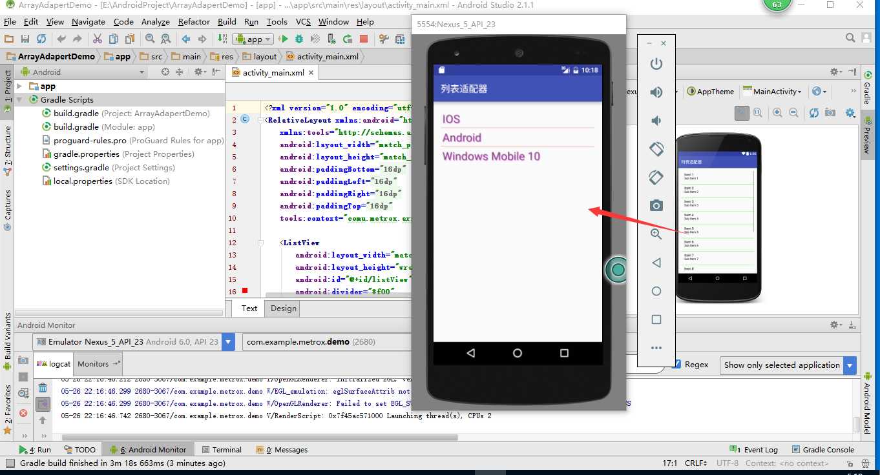
Task: Click emulator Back triangle in side panel
Action: pyautogui.click(x=656, y=263)
